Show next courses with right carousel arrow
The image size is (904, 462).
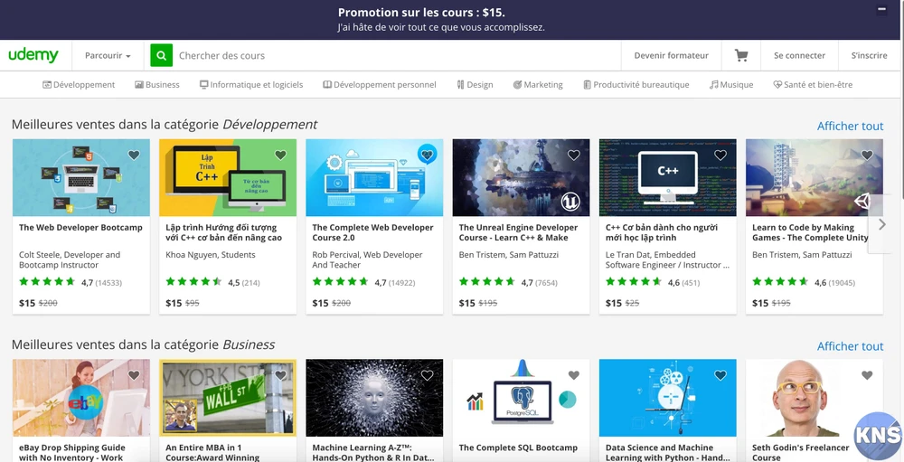click(x=881, y=224)
